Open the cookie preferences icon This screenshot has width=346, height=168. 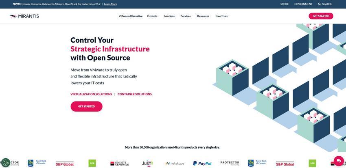[x=6, y=163]
